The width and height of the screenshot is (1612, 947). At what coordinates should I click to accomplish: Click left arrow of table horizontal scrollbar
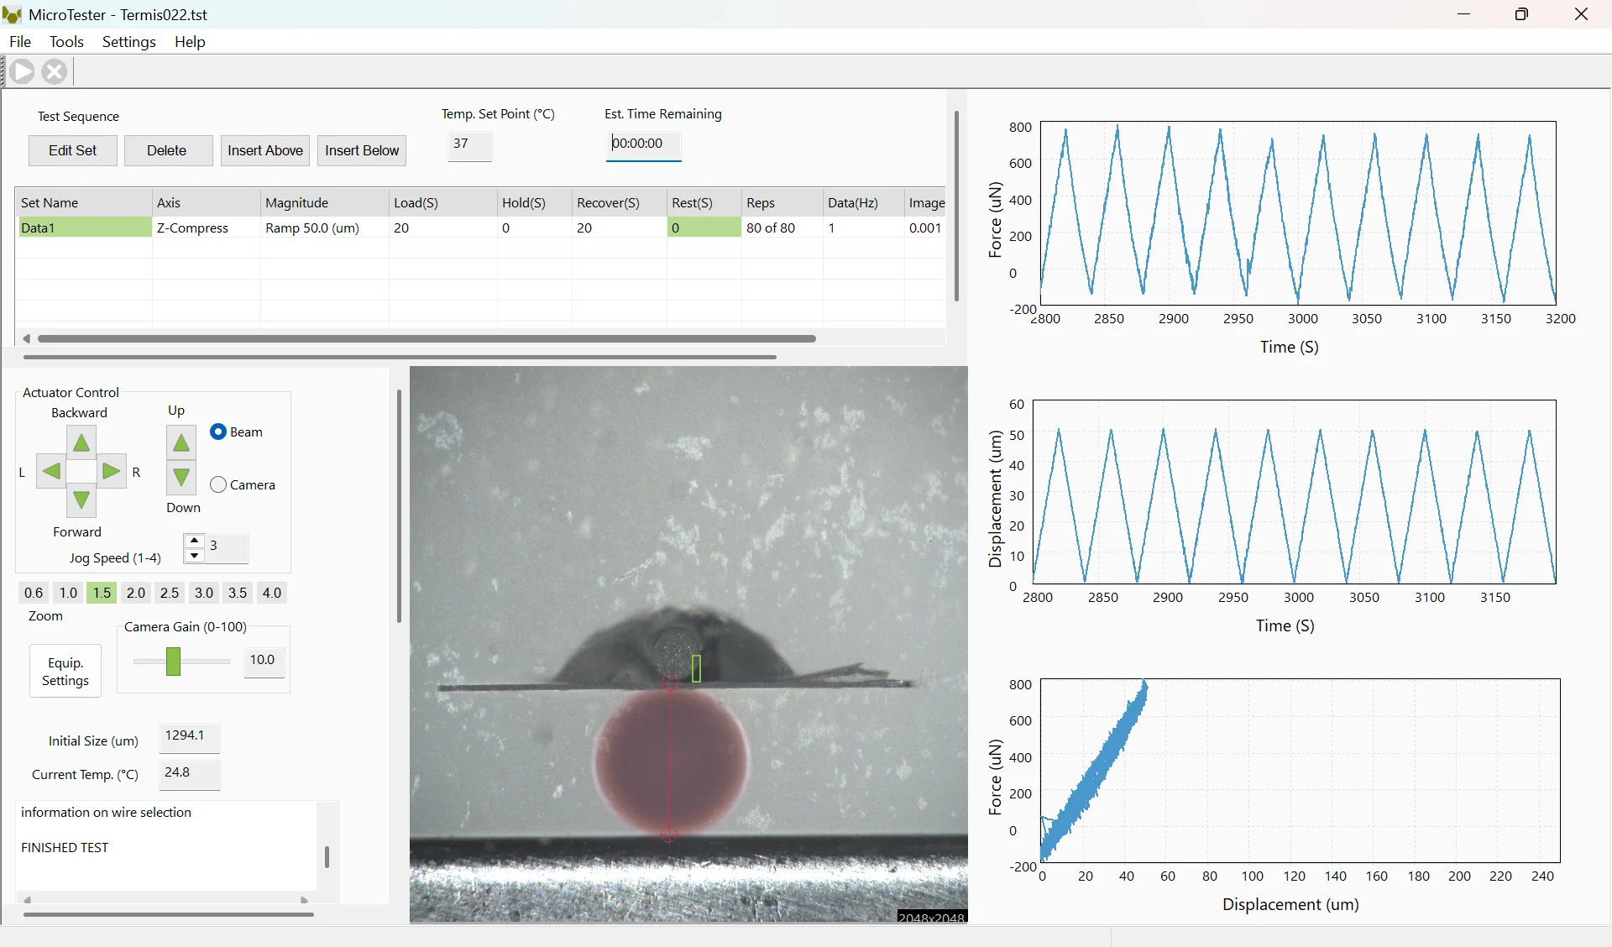[27, 338]
